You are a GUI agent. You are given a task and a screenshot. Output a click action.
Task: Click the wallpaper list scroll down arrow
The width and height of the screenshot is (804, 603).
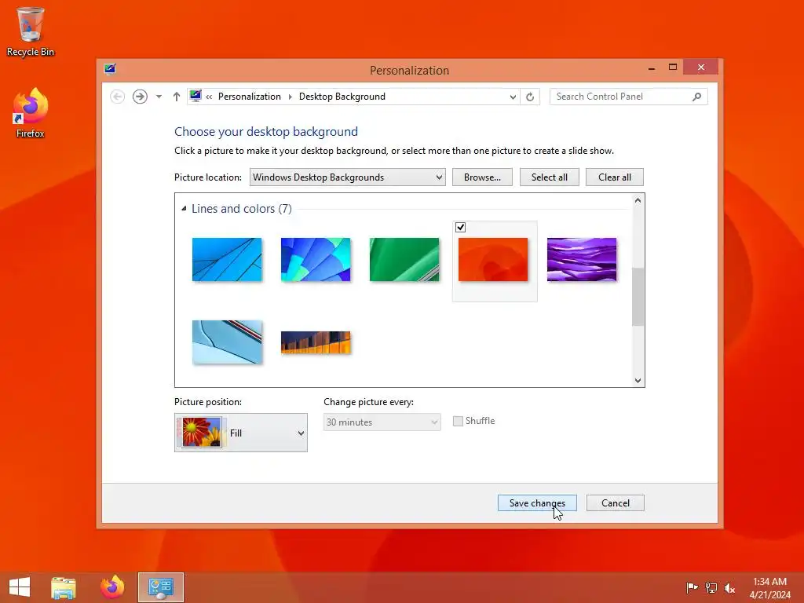638,380
